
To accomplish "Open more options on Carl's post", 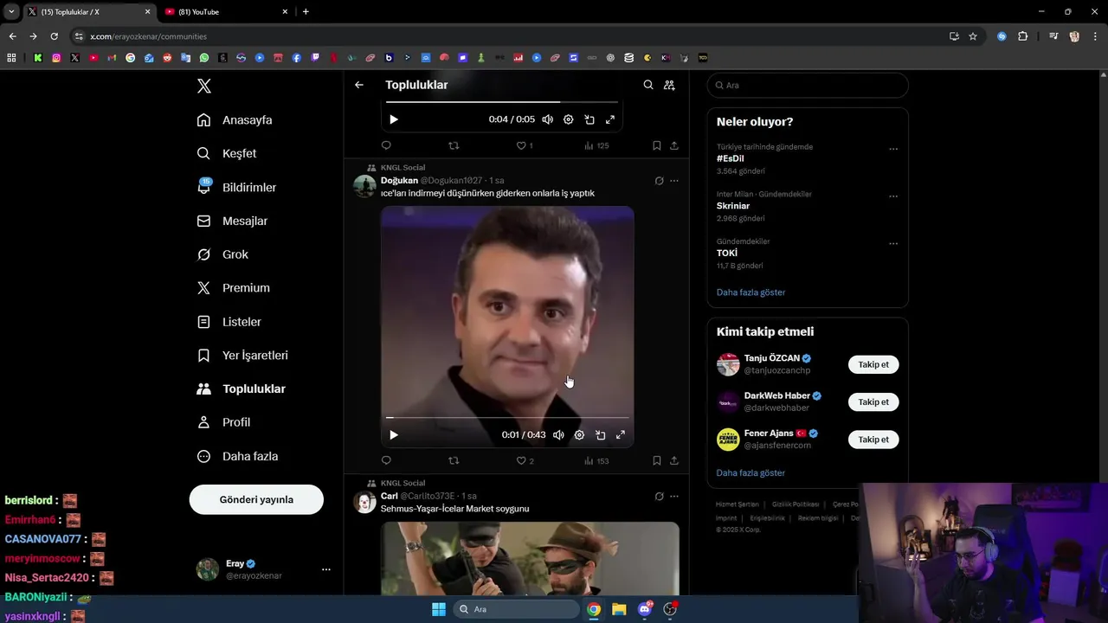I will pyautogui.click(x=674, y=497).
